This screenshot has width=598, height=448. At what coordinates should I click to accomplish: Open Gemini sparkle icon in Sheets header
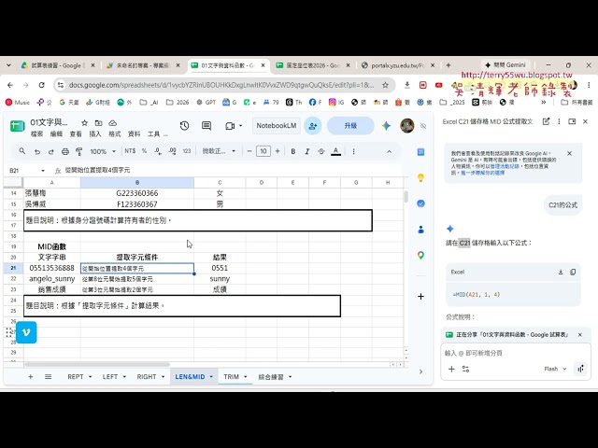tap(386, 126)
